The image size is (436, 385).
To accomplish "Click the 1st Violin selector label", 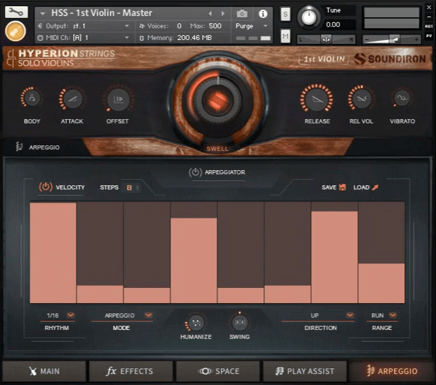I will point(324,59).
